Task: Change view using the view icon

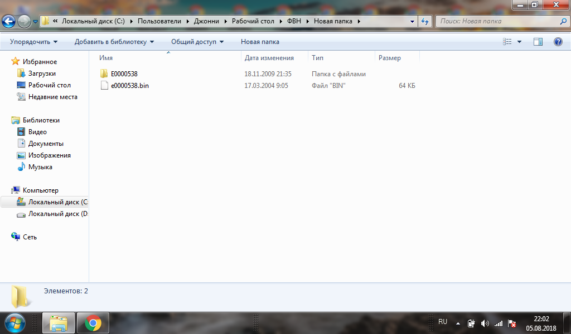Action: point(507,42)
